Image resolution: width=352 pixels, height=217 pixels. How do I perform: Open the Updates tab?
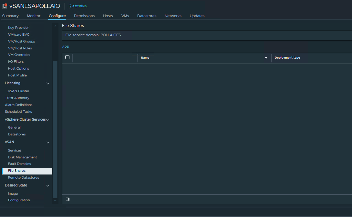click(197, 16)
